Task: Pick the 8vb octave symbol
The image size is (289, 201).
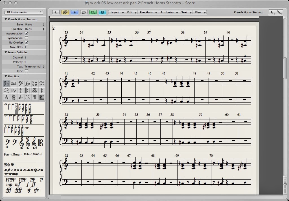Action: click(x=28, y=154)
